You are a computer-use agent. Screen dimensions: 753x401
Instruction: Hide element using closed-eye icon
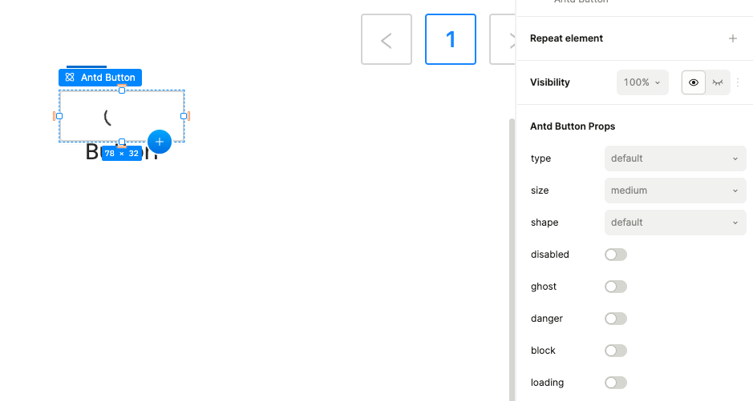pos(718,82)
